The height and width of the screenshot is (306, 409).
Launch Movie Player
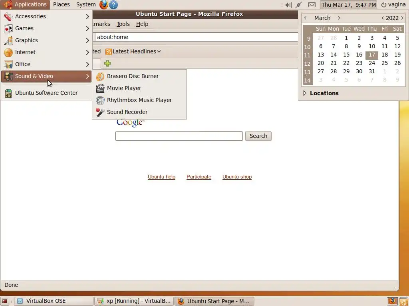(x=139, y=88)
